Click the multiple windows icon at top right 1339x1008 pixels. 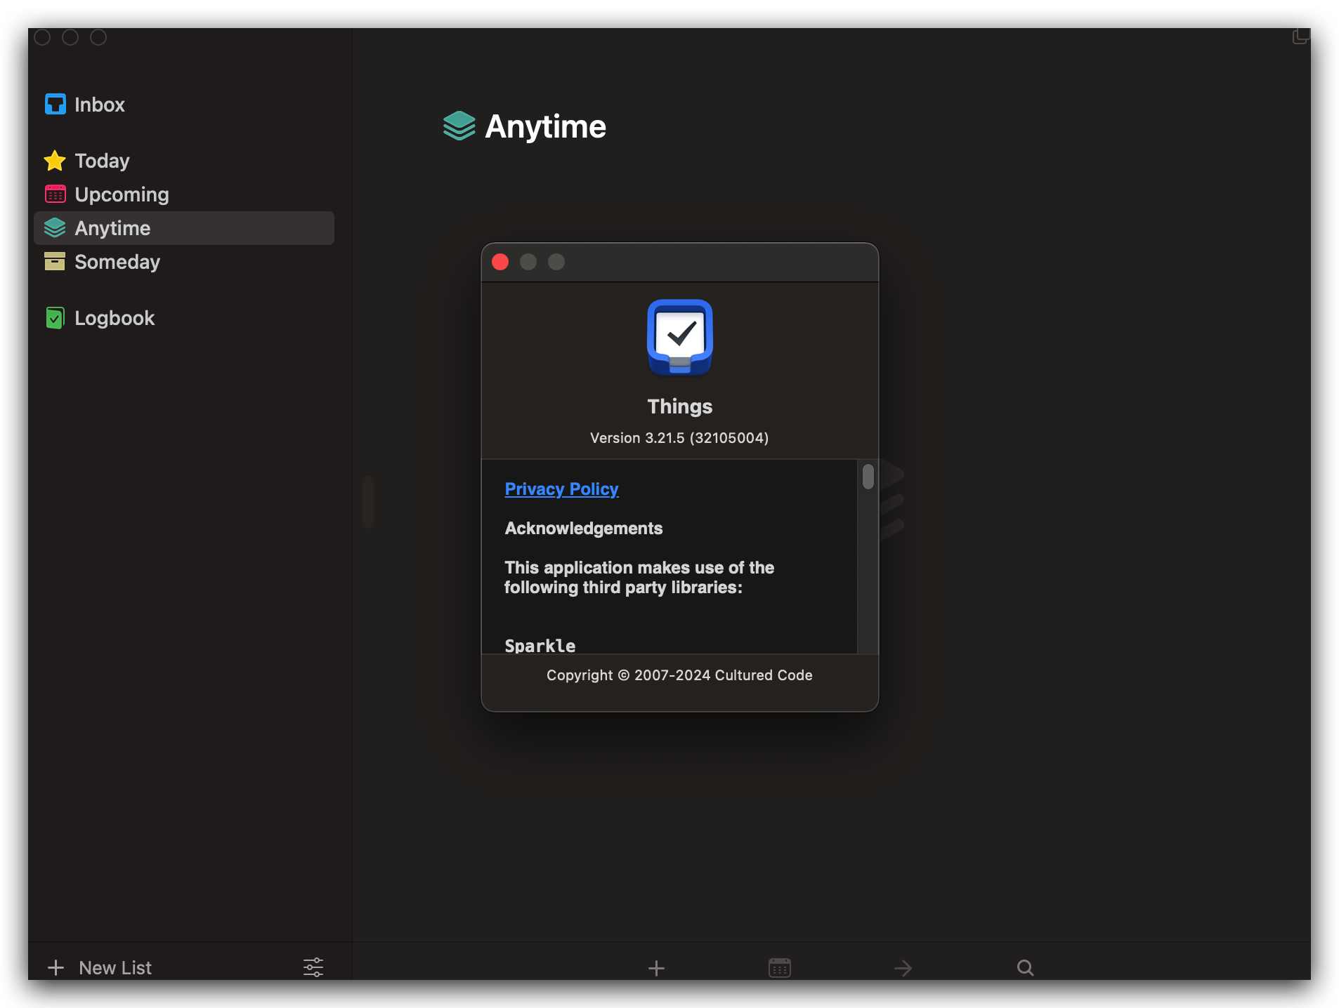[1301, 37]
